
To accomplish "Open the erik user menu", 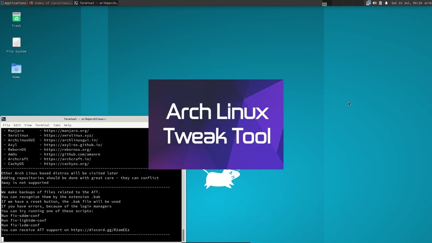I will tap(428, 3).
